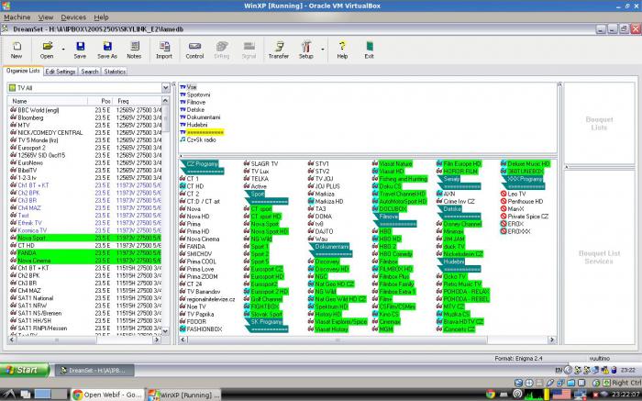642x401 pixels.
Task: Click the EN language indicator in tray
Action: [x=559, y=370]
